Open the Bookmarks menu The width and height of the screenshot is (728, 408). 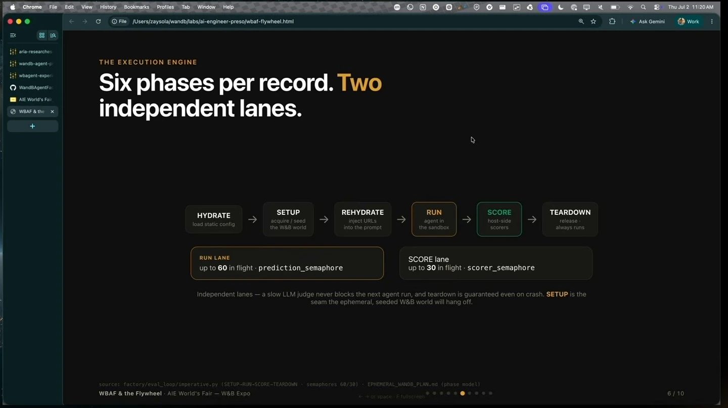pyautogui.click(x=136, y=7)
